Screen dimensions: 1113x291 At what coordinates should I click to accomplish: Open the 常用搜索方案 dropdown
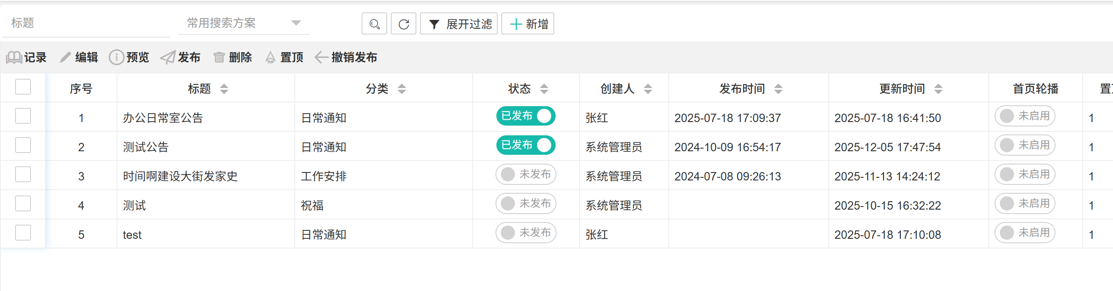[x=244, y=23]
